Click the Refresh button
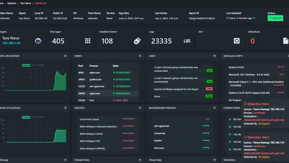The width and height of the screenshot is (289, 163). [x=275, y=18]
